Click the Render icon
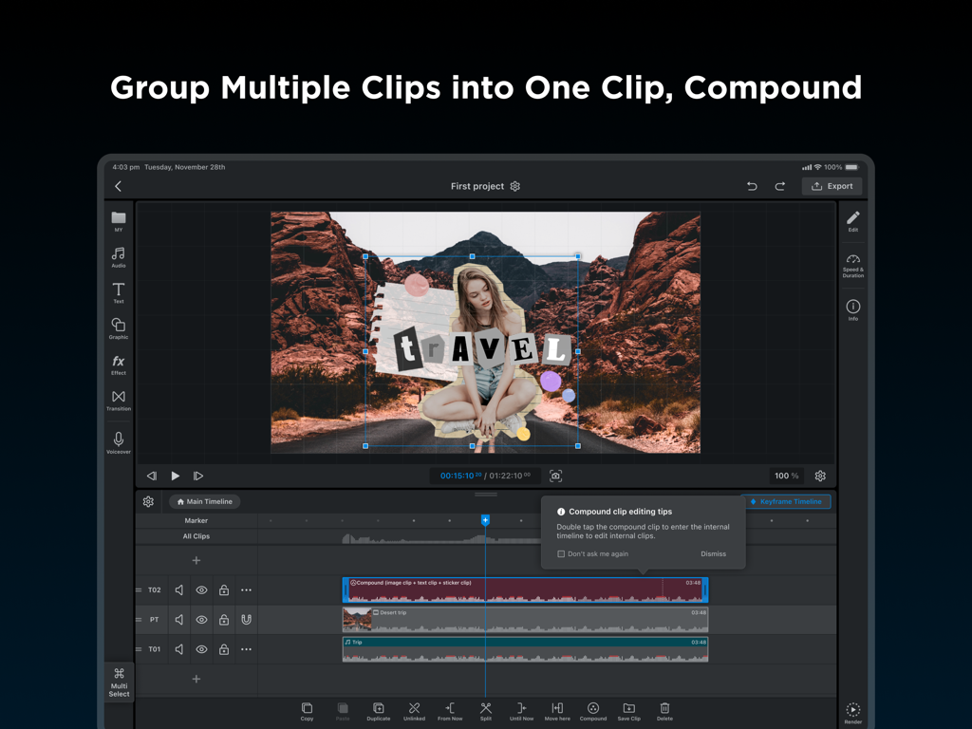The width and height of the screenshot is (972, 729). 852,710
